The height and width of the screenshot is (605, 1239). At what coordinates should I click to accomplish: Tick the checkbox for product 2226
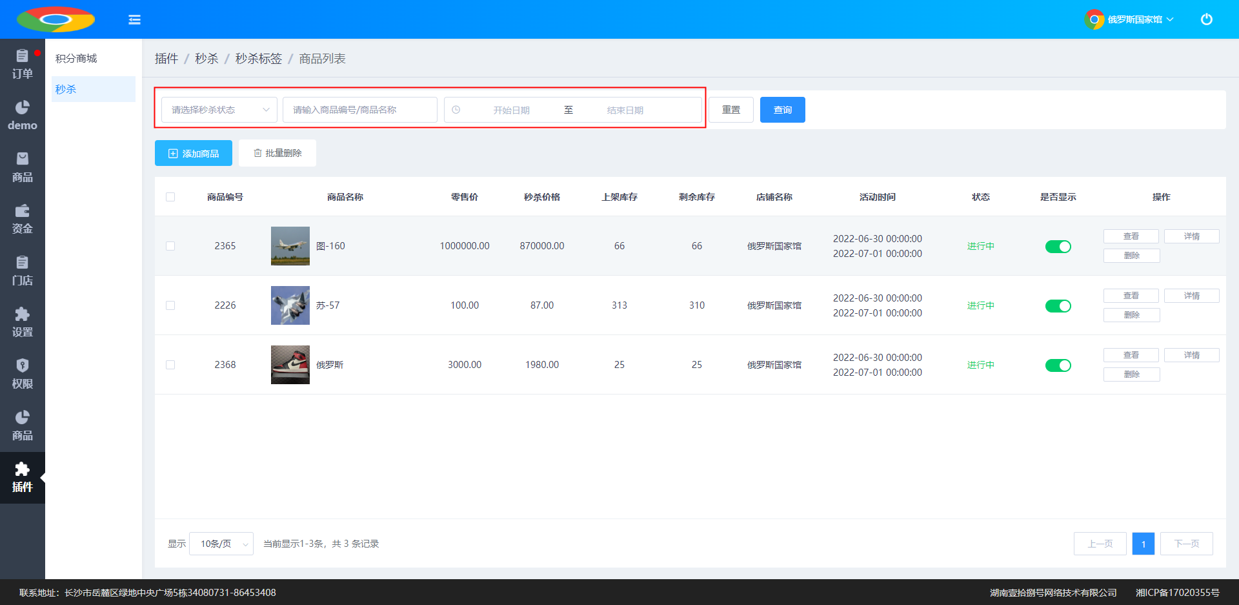point(170,305)
